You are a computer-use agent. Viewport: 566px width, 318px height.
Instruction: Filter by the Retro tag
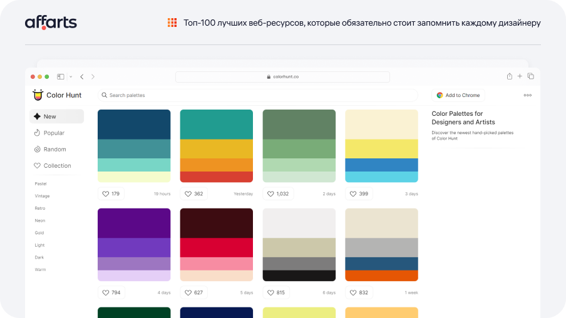(x=40, y=208)
